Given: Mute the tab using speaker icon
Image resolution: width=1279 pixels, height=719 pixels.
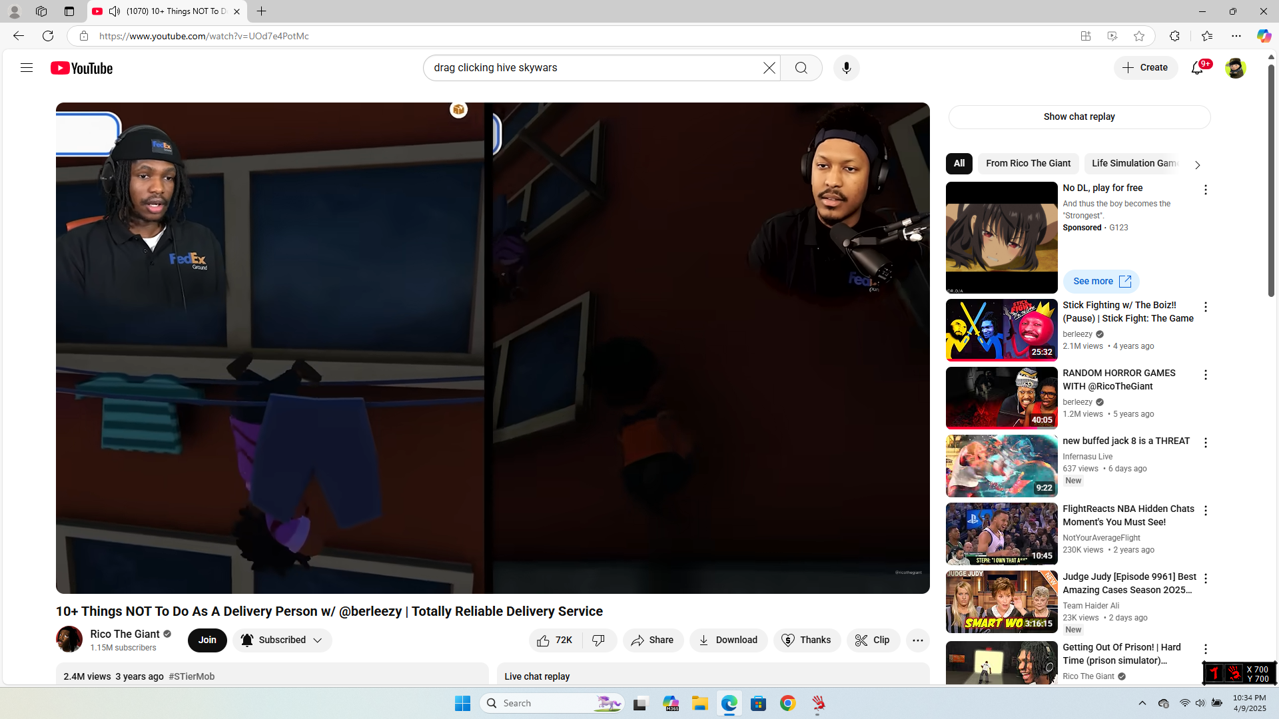Looking at the screenshot, I should click(x=115, y=11).
